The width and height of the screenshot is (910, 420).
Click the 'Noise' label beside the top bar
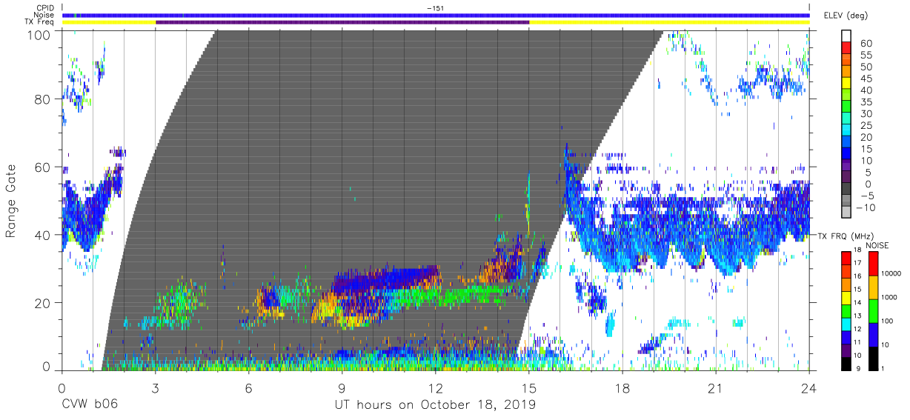click(44, 15)
